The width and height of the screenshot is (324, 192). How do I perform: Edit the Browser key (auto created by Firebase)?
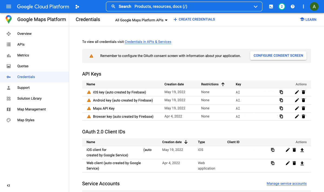[297, 116]
